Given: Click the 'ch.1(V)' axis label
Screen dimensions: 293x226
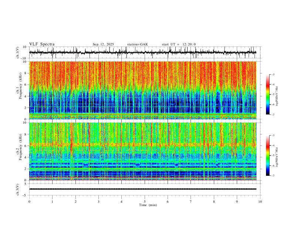Looking at the screenshot, I should click(x=18, y=52).
